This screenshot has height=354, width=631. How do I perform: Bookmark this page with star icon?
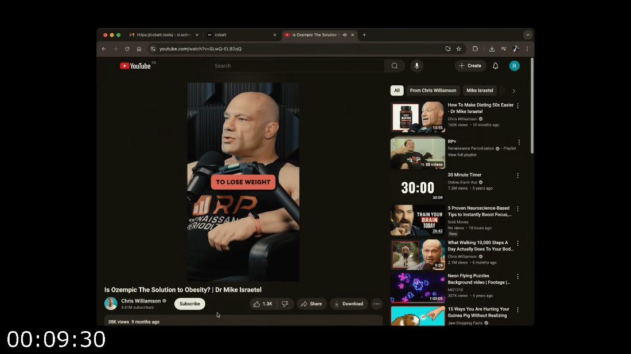point(459,49)
